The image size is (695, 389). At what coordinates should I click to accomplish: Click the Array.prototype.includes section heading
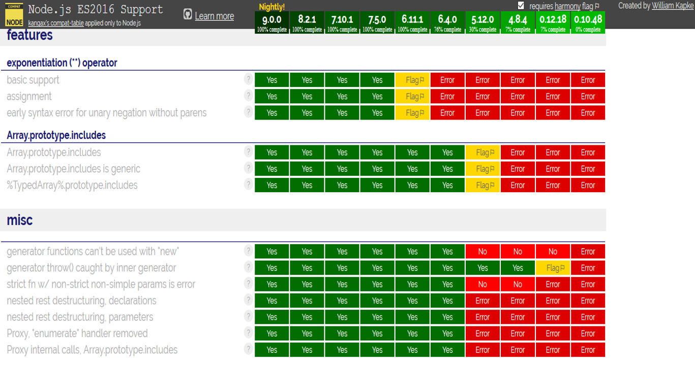coord(56,135)
